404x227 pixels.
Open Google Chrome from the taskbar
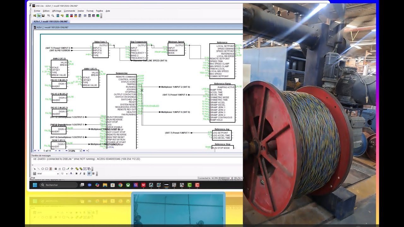[120, 185]
